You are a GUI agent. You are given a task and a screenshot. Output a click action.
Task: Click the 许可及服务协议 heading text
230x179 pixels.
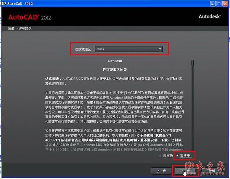coord(115,70)
